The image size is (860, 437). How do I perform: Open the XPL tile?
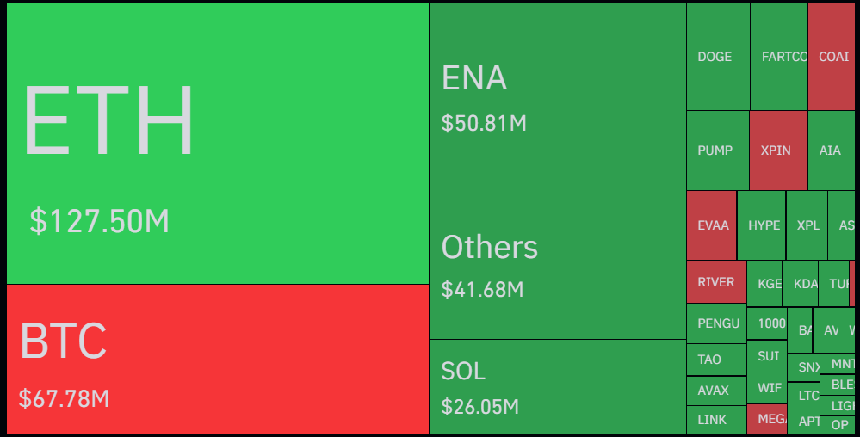click(807, 225)
